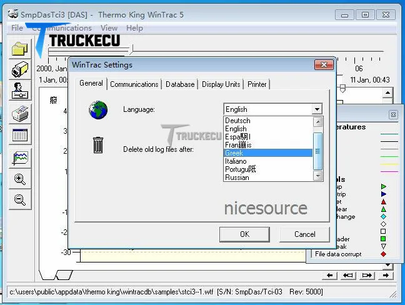The width and height of the screenshot is (405, 305).
Task: Select the Français language option
Action: 268,145
